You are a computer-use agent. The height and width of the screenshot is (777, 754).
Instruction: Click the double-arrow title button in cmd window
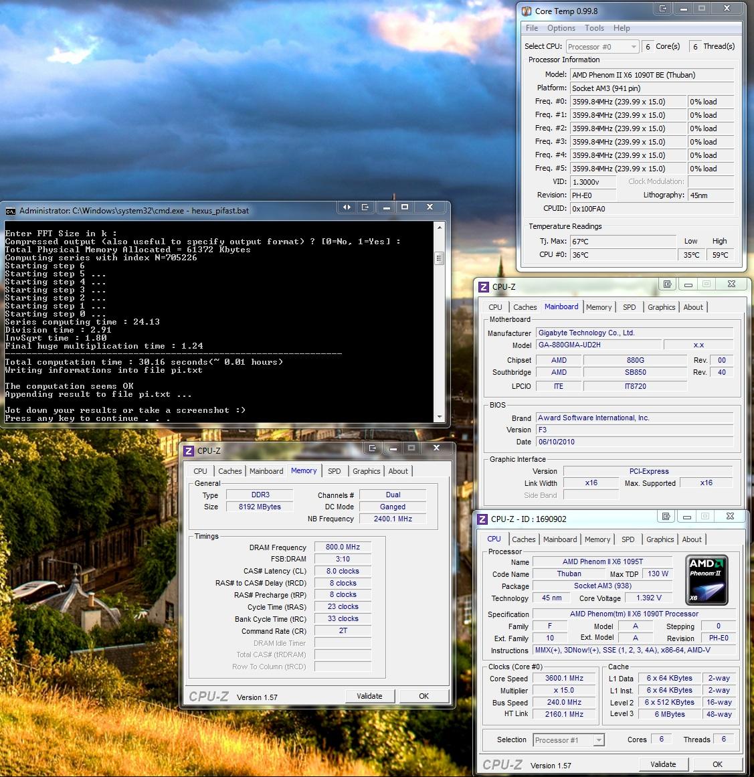[347, 207]
